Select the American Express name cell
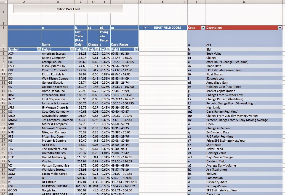 tap(58, 54)
